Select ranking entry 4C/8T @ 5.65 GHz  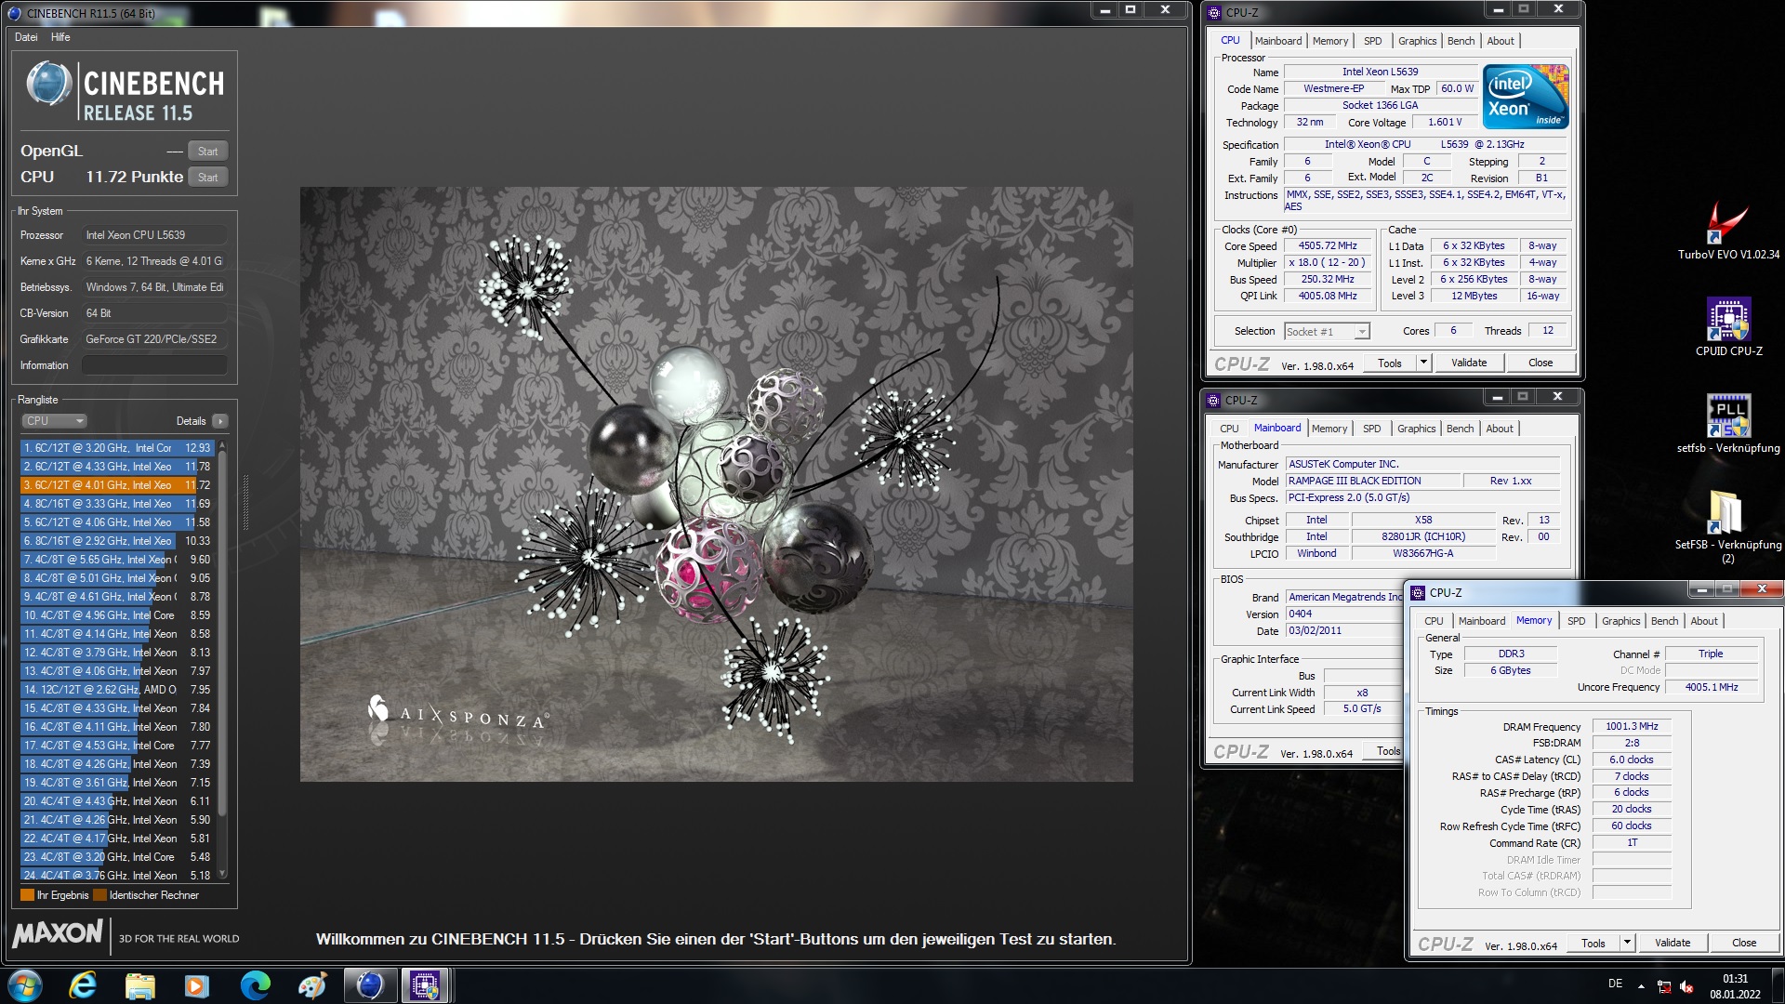(117, 560)
